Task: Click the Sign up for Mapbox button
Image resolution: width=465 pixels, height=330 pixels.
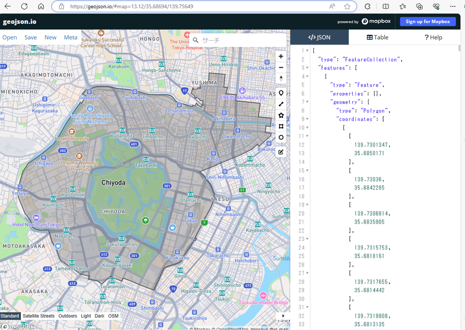Action: click(428, 21)
